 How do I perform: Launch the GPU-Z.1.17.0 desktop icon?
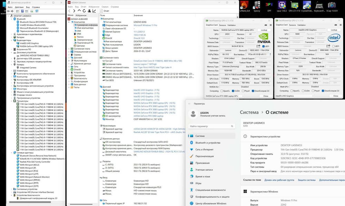click(294, 6)
